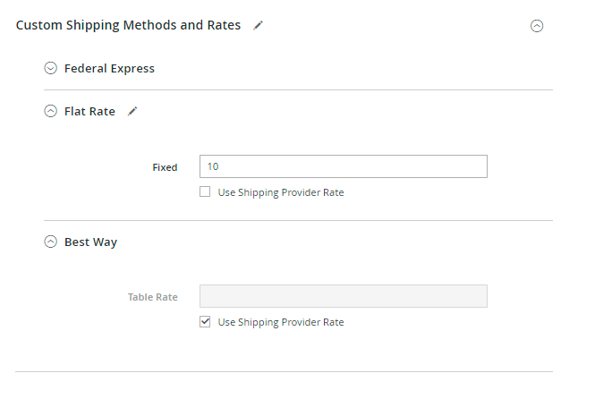The width and height of the screenshot is (612, 399).
Task: Click the Table Rate field label
Action: 152,297
